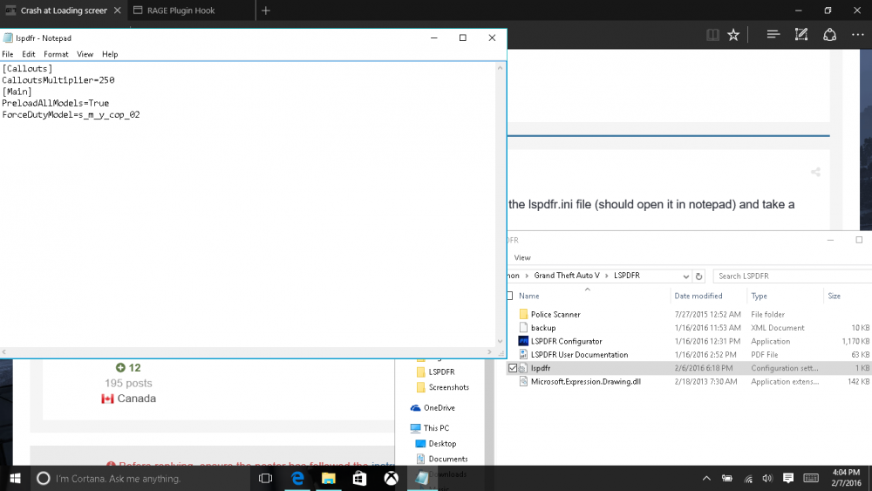The image size is (872, 491).
Task: Open Xbox app from taskbar
Action: tap(391, 478)
